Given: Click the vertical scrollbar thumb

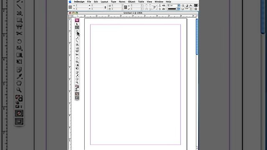Looking at the screenshot, I should point(197,37).
